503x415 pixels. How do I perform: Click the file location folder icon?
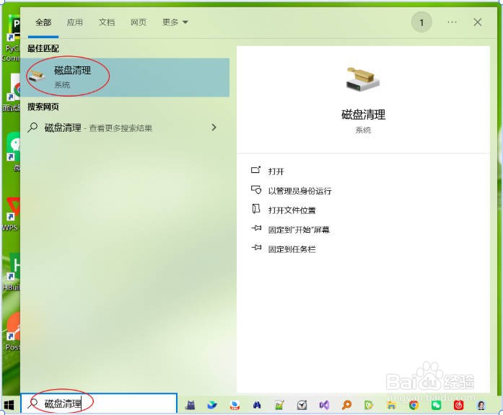255,209
